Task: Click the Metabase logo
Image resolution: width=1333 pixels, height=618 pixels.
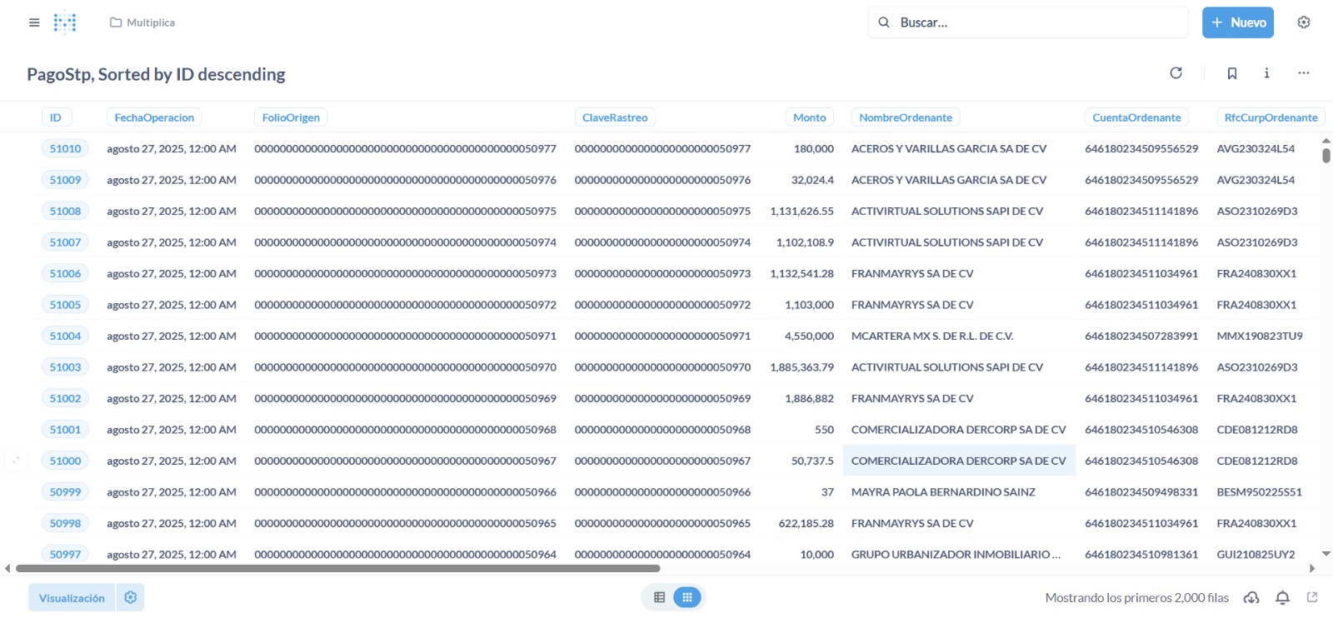Action: coord(65,22)
